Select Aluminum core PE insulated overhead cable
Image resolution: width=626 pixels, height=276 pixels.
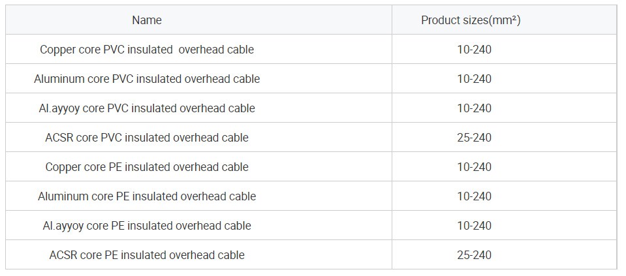click(147, 196)
